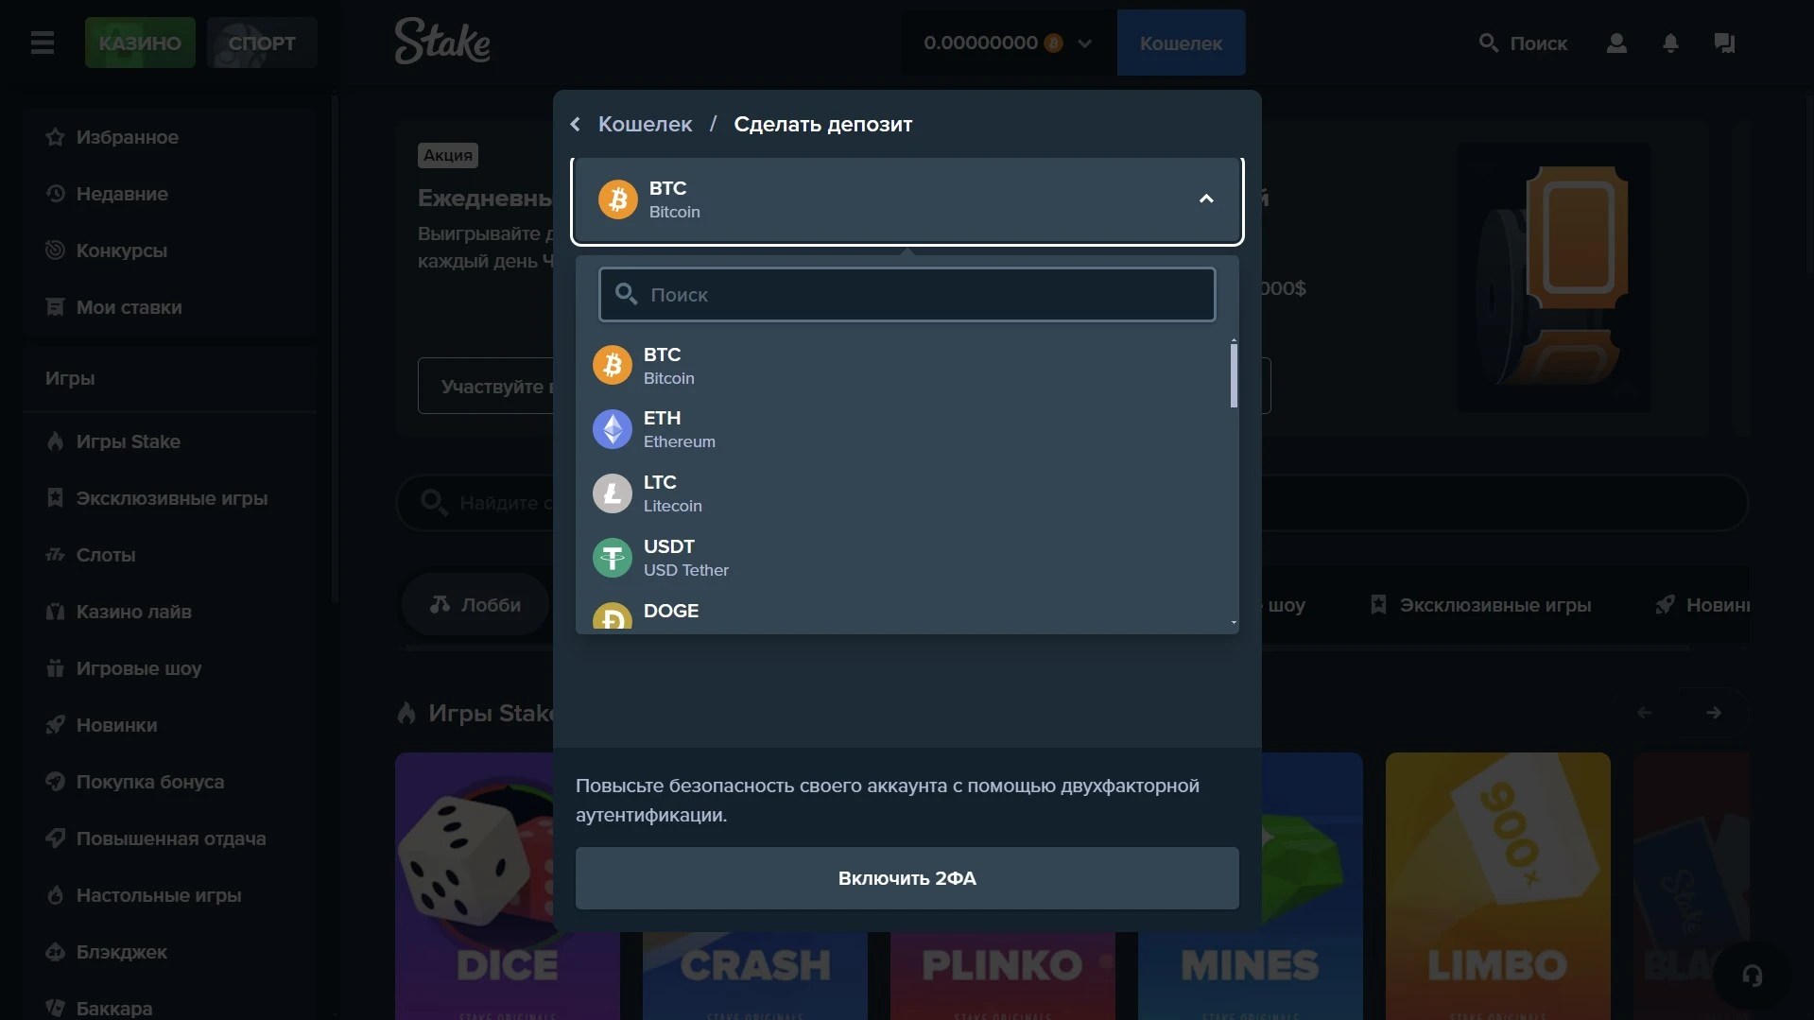Open the LIMBO game thumbnail
The height and width of the screenshot is (1020, 1814).
(1497, 886)
